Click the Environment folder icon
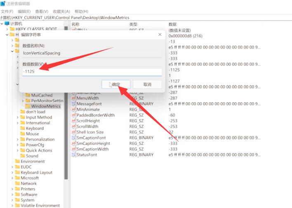 (x=17, y=161)
